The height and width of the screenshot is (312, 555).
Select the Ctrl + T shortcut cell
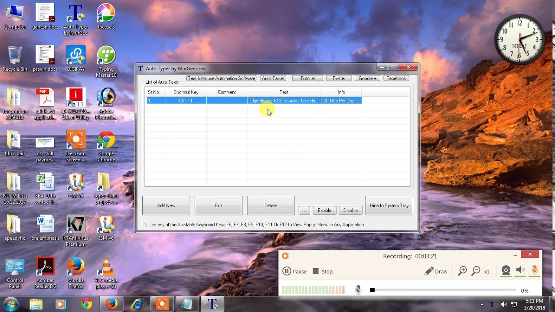(186, 101)
